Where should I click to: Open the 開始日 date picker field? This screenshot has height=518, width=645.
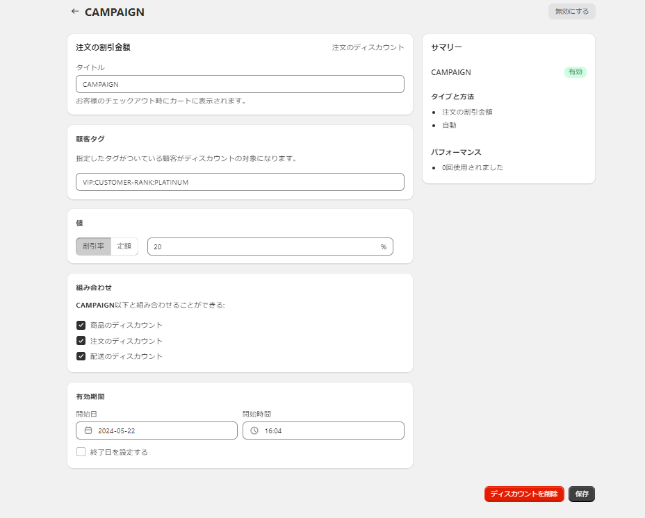[x=163, y=431]
